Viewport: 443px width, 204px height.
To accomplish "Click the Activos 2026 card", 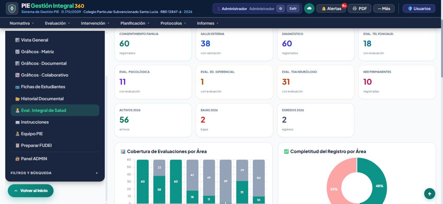I will 153,120.
